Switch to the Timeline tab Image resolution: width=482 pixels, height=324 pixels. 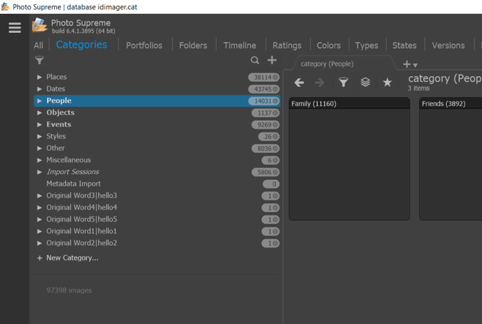coord(239,45)
